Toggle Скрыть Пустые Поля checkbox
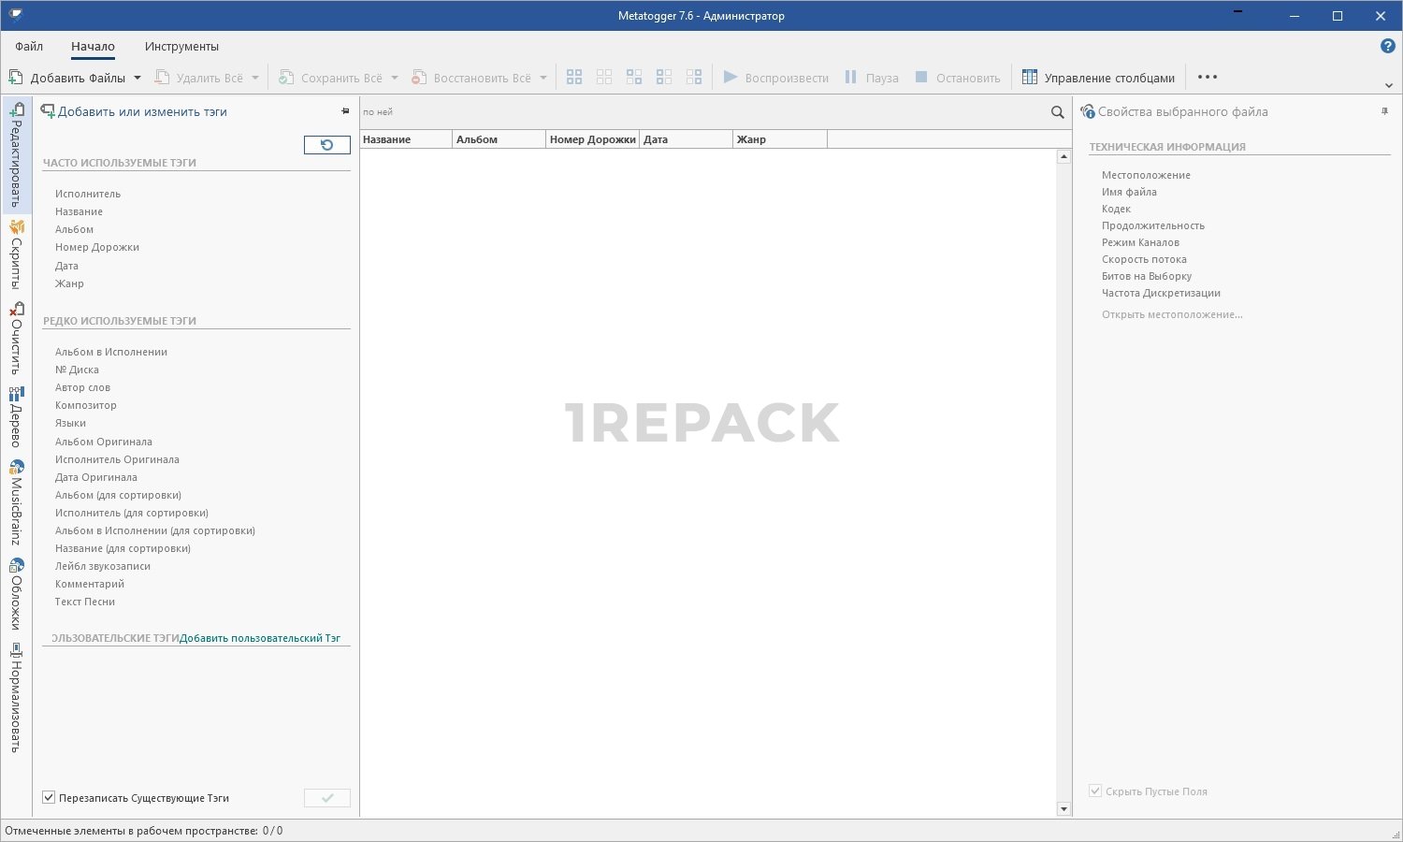 tap(1095, 791)
